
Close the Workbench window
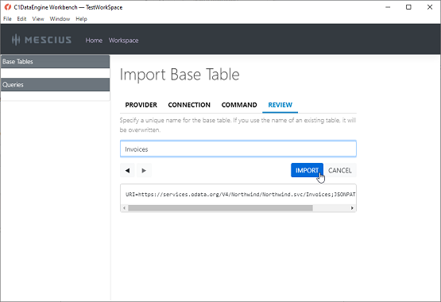(430, 7)
